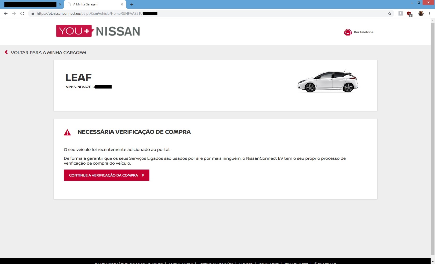Open the Chrome profile avatar
This screenshot has height=264, width=435.
[421, 13]
